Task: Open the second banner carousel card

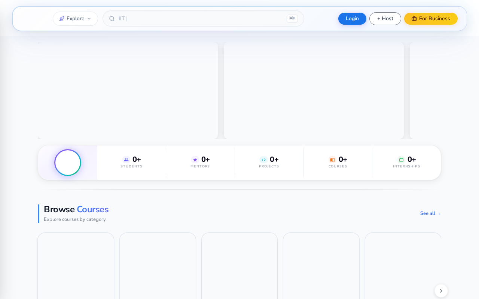Action: 314,90
